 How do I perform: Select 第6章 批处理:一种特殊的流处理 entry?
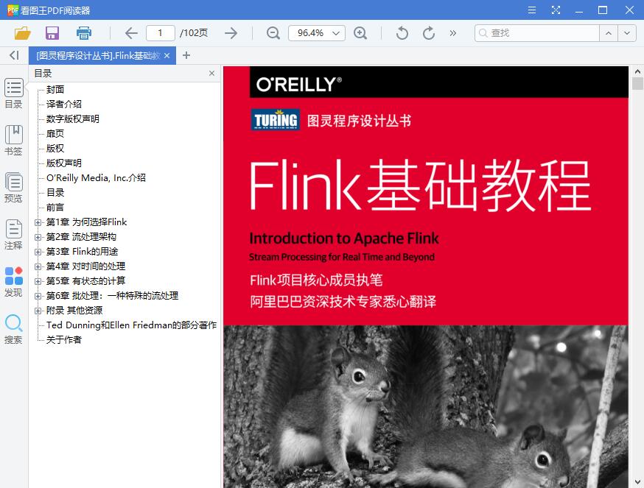(112, 296)
